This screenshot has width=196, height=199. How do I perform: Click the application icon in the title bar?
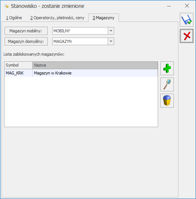[7, 6]
